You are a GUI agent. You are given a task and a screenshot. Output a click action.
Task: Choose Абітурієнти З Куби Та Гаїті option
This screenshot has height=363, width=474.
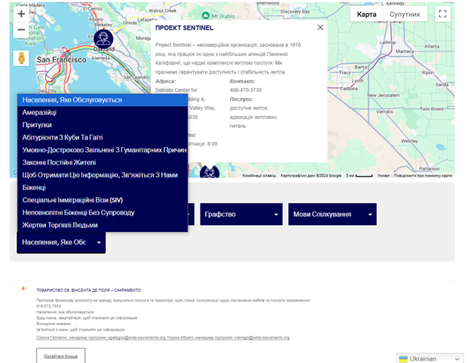coord(103,137)
